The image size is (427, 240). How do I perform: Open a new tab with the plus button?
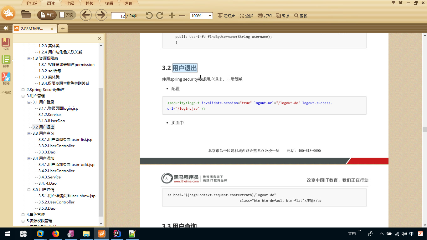63,28
